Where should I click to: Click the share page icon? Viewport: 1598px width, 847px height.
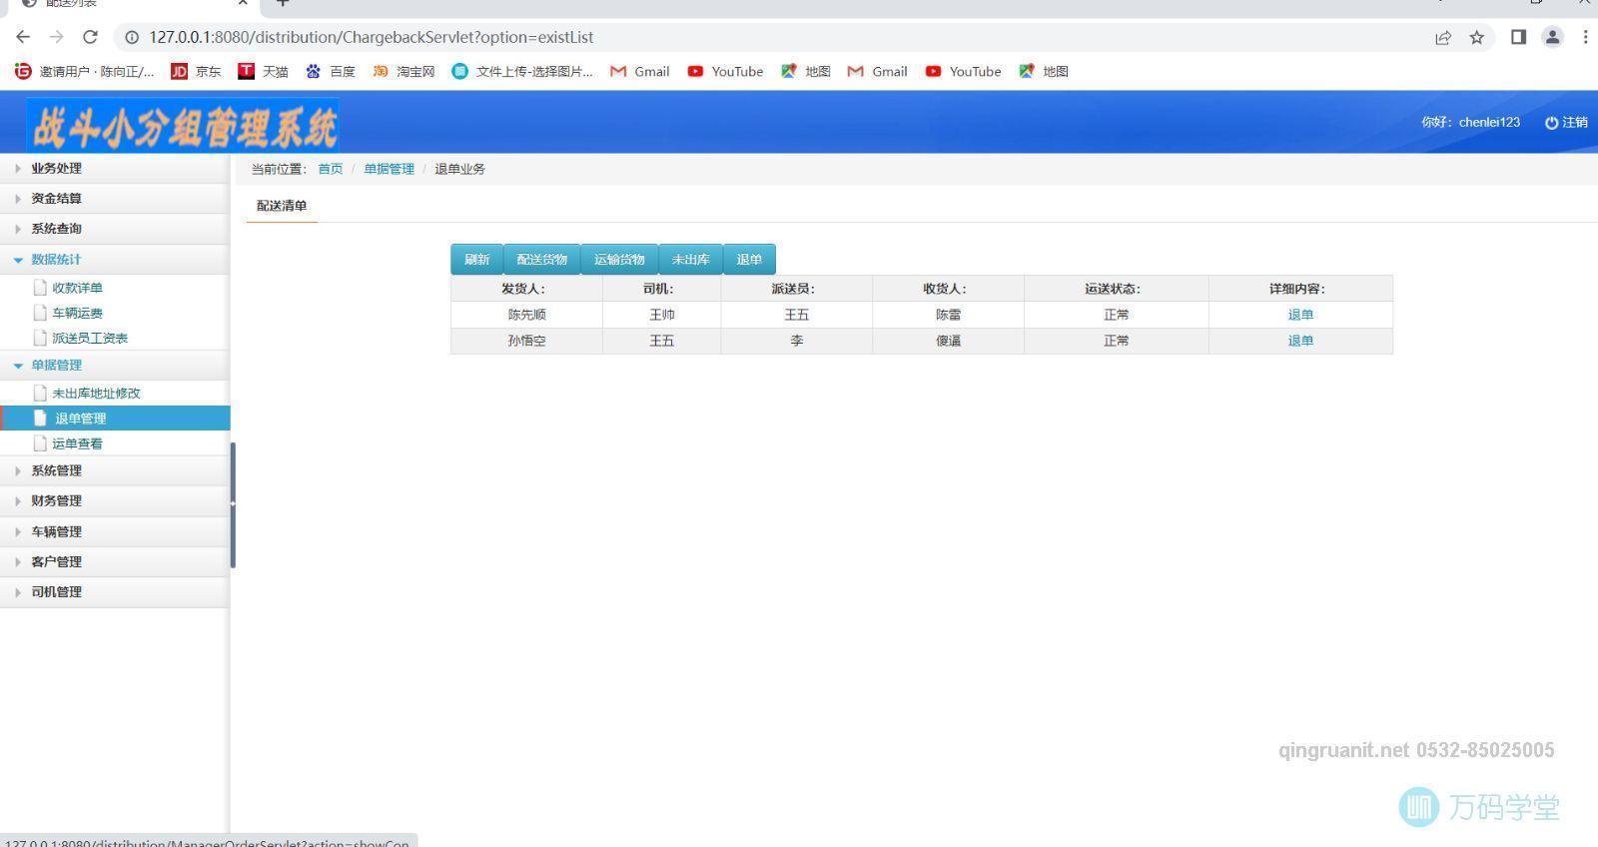1443,37
